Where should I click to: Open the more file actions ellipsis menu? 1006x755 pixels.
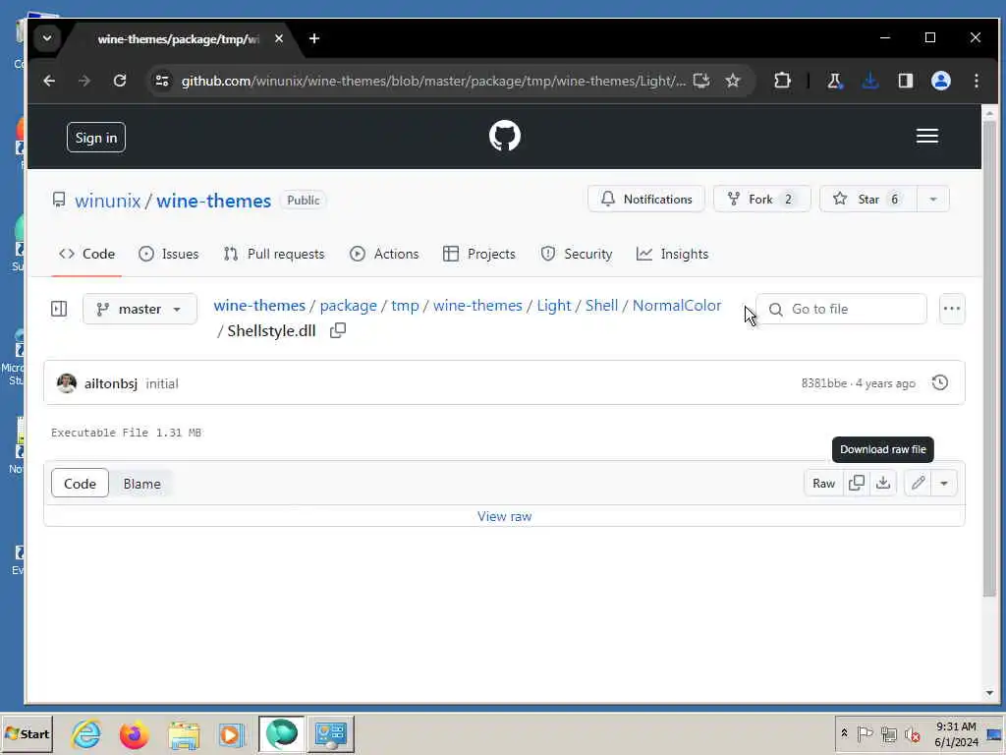pyautogui.click(x=952, y=309)
